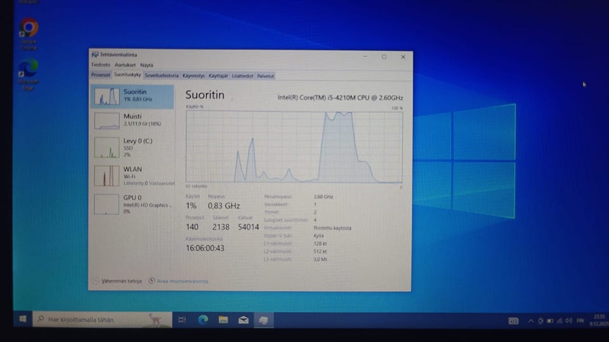This screenshot has height=342, width=609.
Task: Click the 2138 threads count
Action: pos(221,227)
